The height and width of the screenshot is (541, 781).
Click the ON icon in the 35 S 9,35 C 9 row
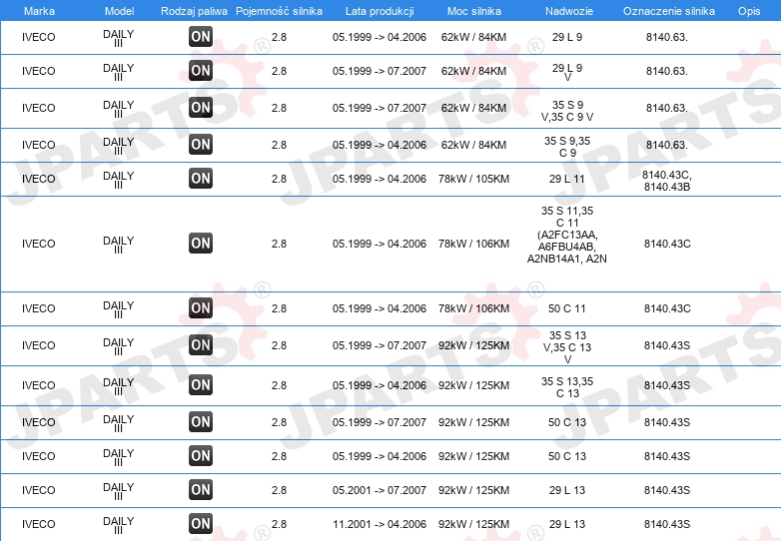pos(201,145)
